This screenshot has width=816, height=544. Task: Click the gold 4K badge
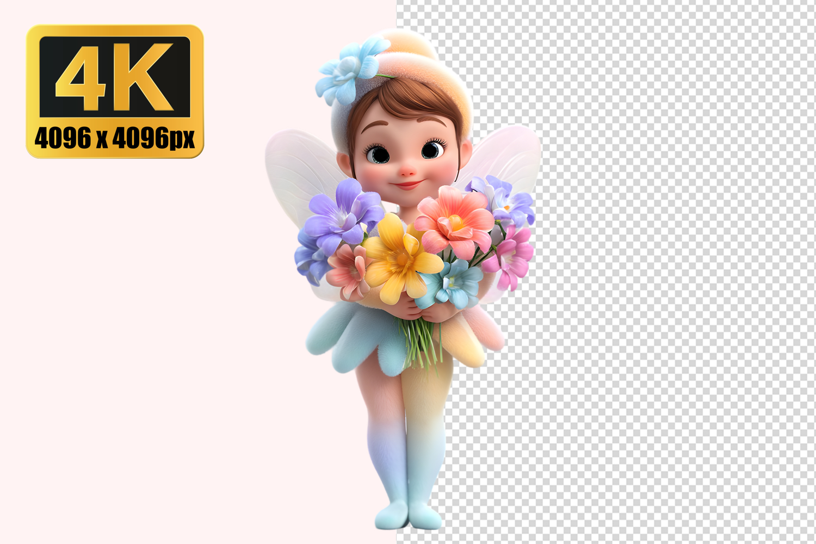[x=115, y=91]
